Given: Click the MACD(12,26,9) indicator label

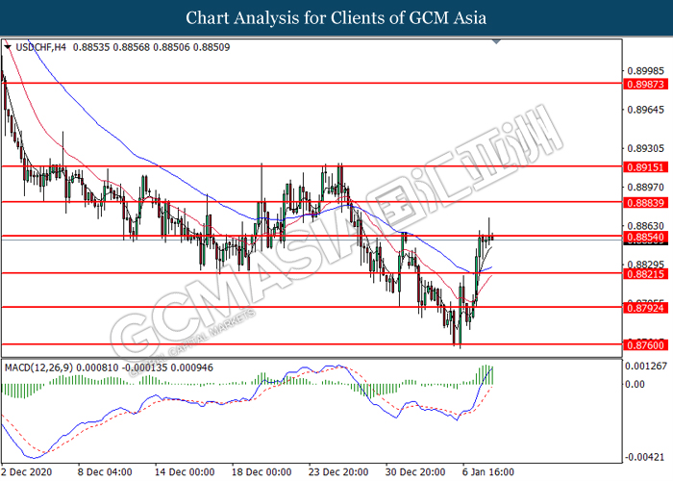Looking at the screenshot, I should point(38,367).
